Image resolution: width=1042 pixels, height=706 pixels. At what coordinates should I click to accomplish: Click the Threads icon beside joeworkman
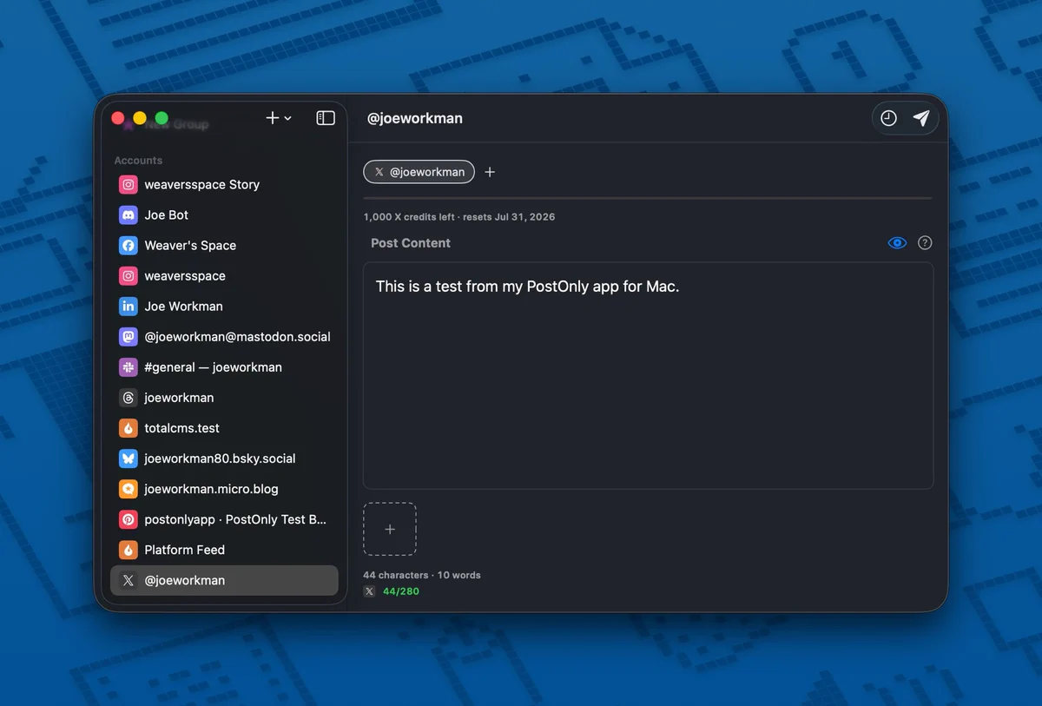[129, 398]
